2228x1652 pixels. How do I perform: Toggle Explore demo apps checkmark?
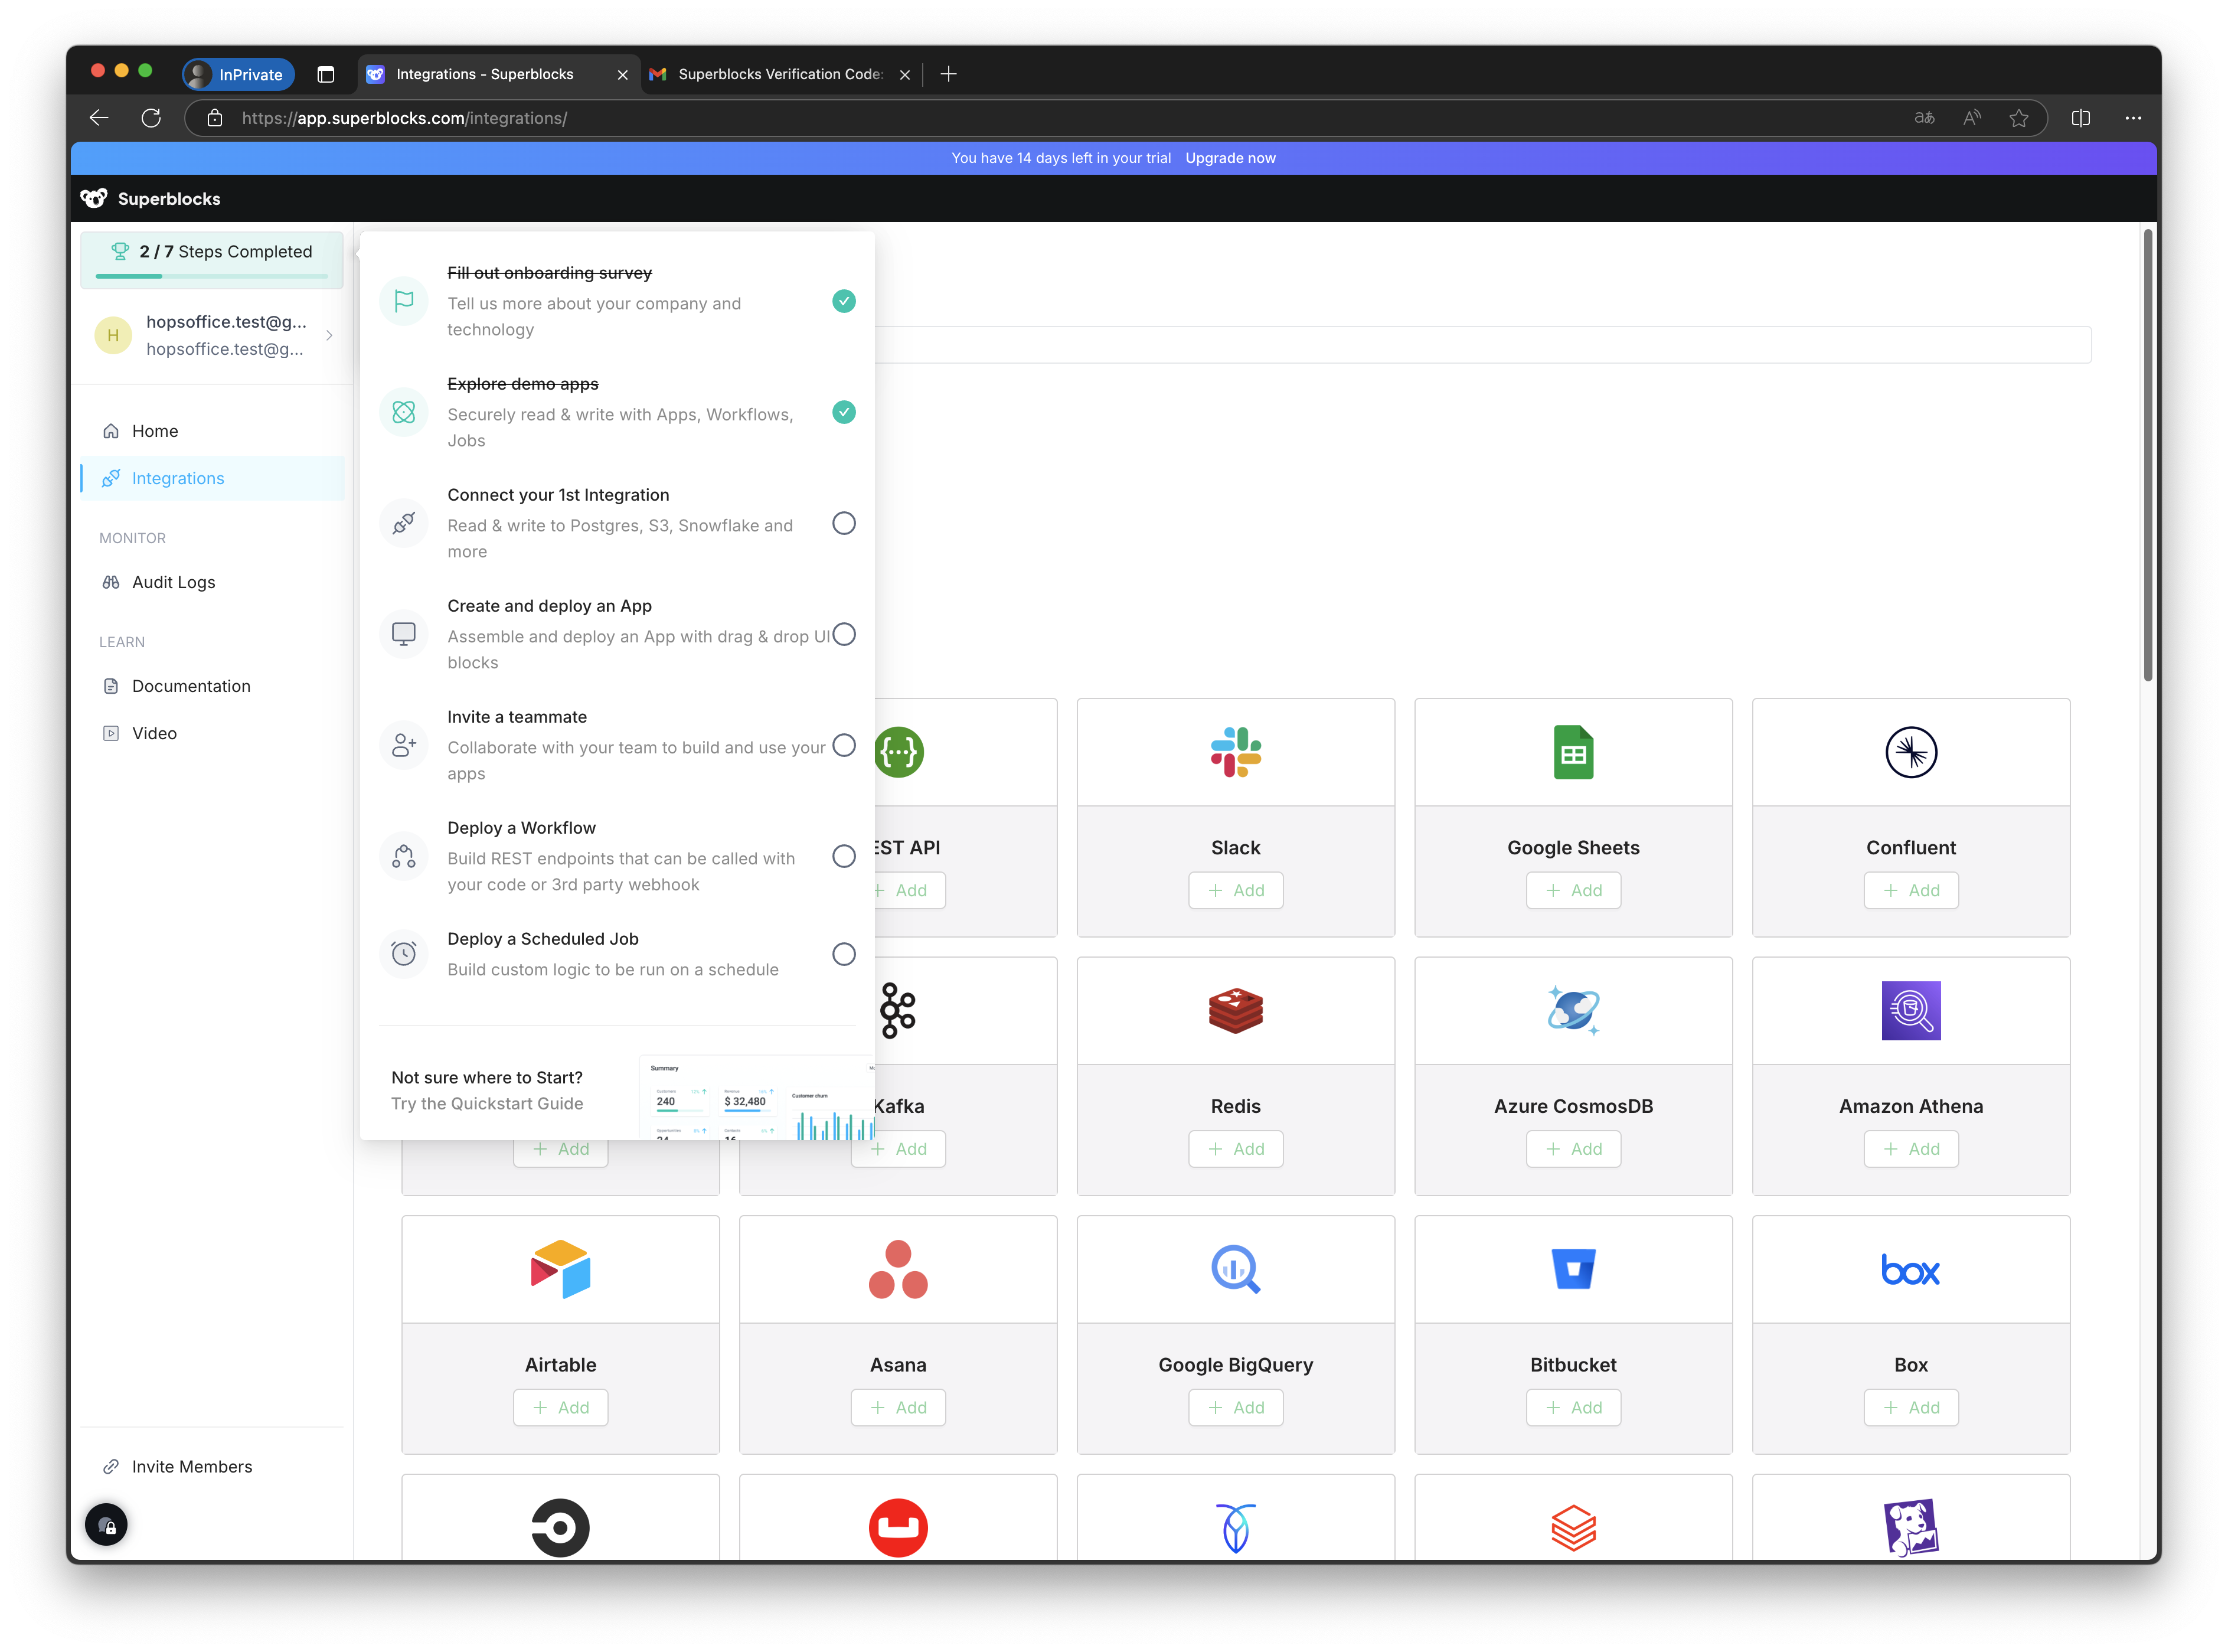click(x=844, y=412)
